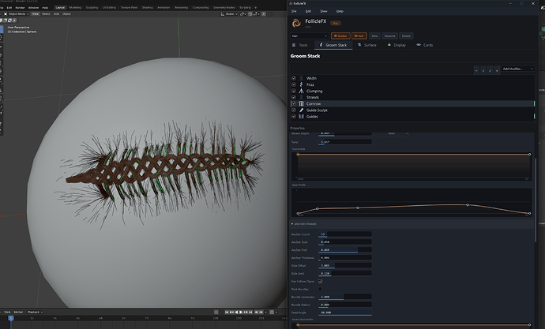Toggle the Cornrow modifier checkbox
Viewport: 545px width, 329px height.
click(x=294, y=104)
